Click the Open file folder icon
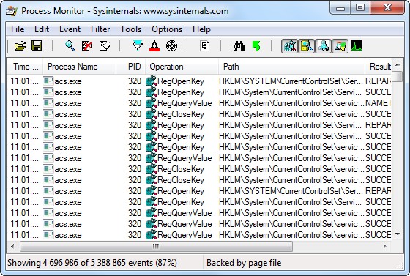Image resolution: width=410 pixels, height=276 pixels. tap(20, 46)
